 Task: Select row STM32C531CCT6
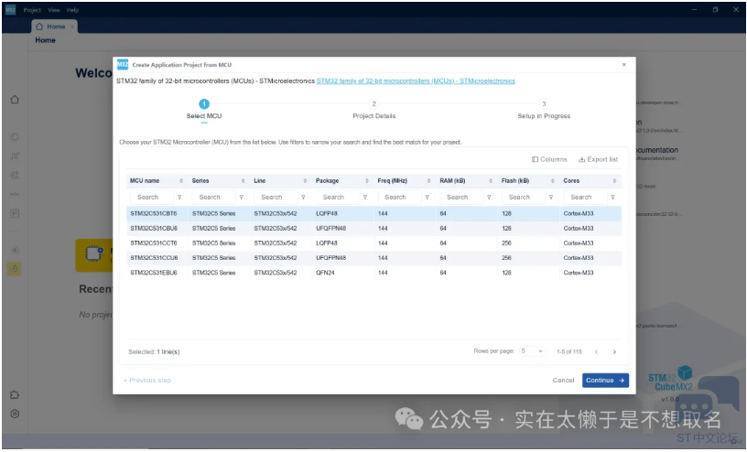[x=374, y=243]
